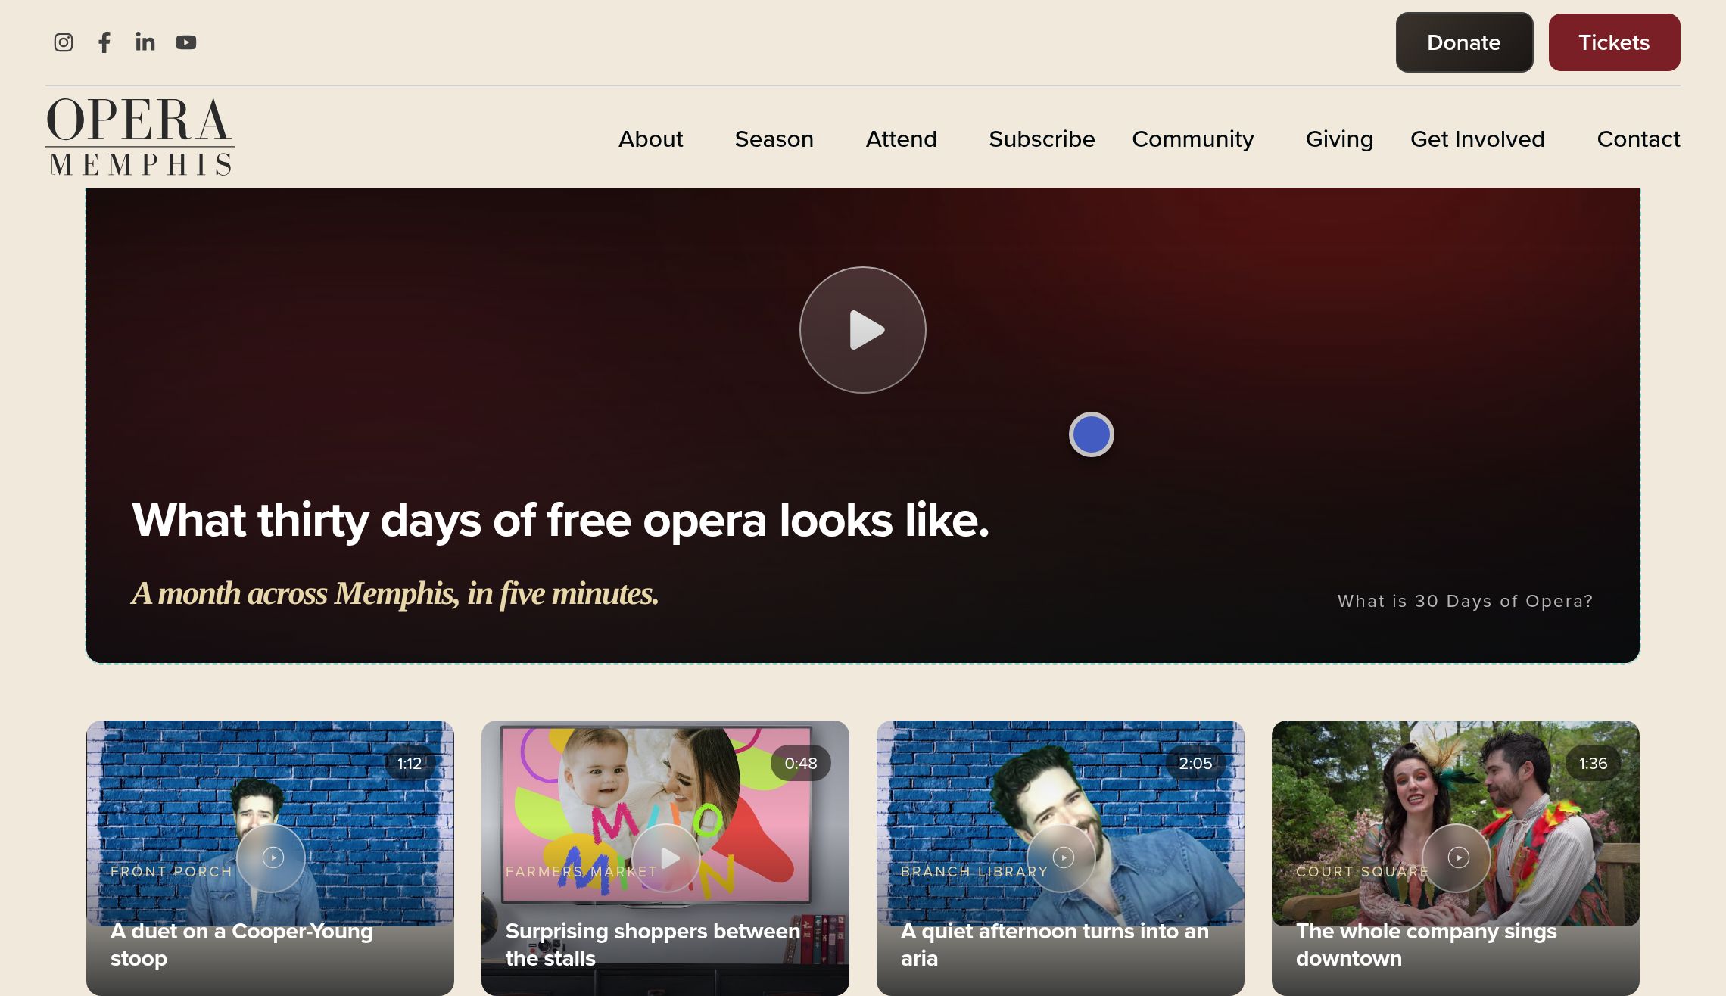1726x996 pixels.
Task: Click the Tickets button
Action: (x=1614, y=42)
